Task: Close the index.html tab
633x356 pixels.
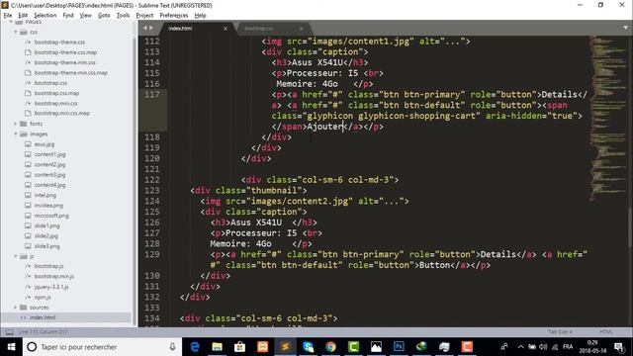Action: [x=226, y=29]
